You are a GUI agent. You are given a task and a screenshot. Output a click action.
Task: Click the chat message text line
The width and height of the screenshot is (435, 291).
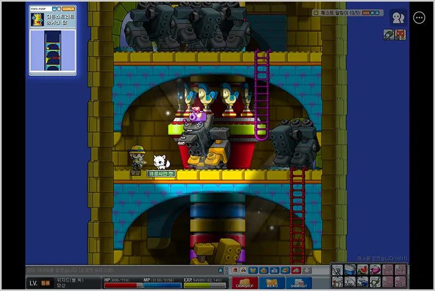point(70,270)
